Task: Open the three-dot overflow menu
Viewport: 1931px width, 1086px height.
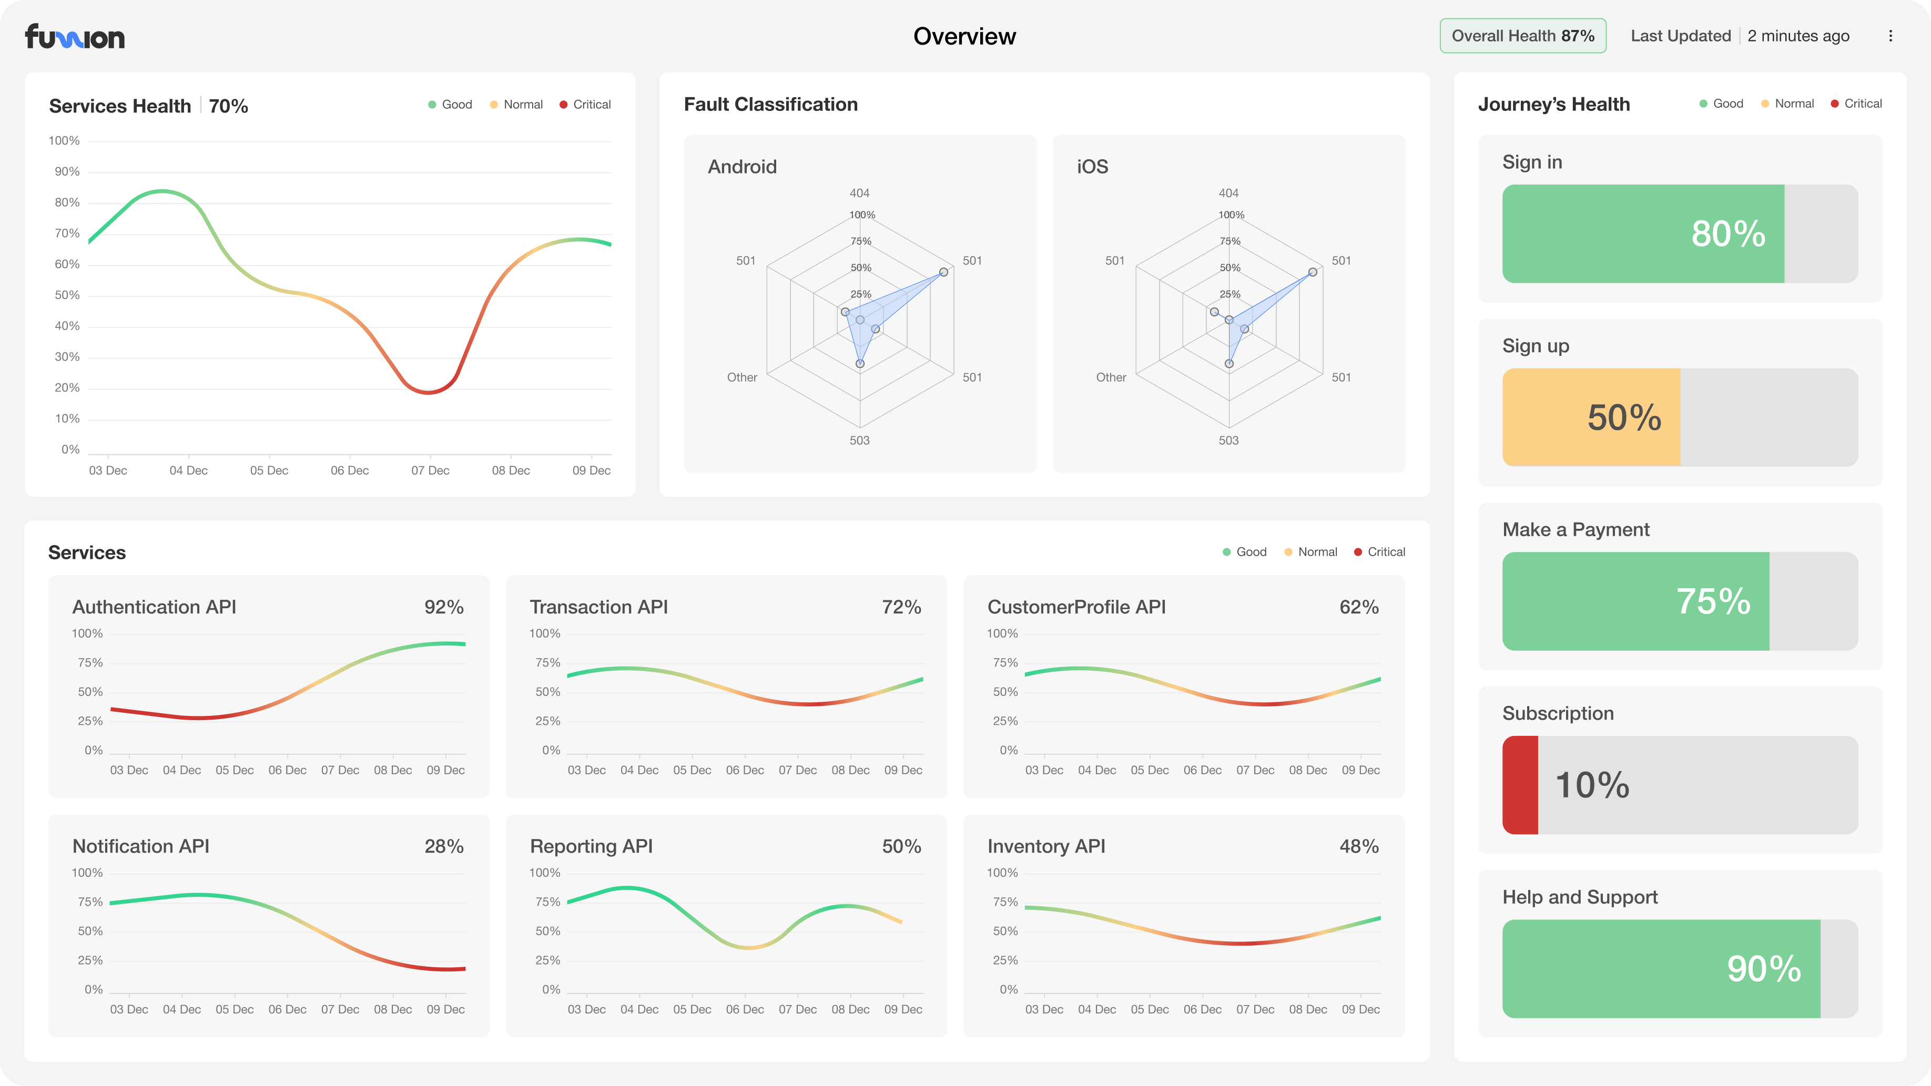Action: click(1890, 36)
